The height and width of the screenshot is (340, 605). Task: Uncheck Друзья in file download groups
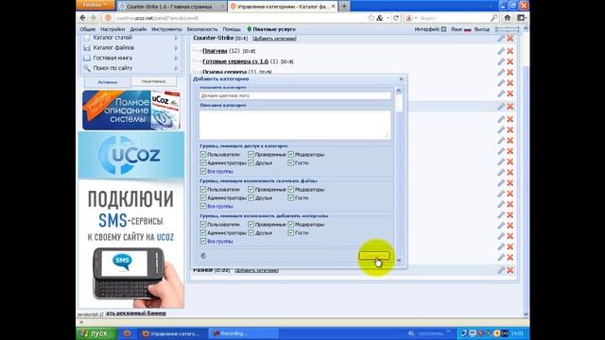tap(251, 197)
